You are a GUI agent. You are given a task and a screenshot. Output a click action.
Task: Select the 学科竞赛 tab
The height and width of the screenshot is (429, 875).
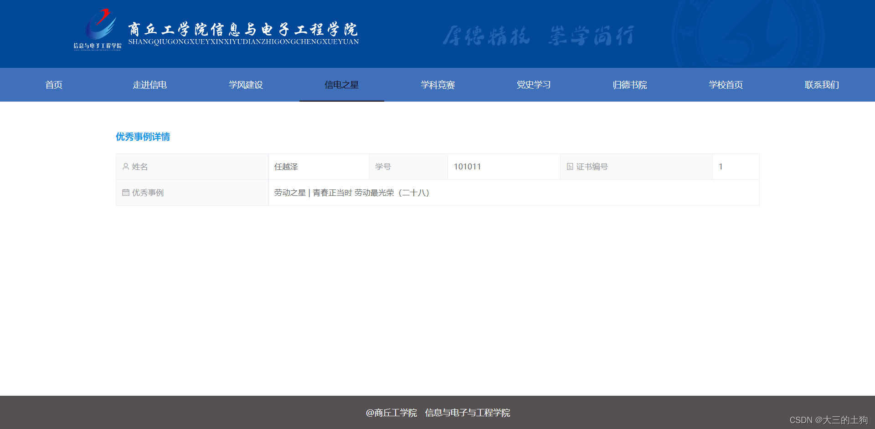(437, 85)
